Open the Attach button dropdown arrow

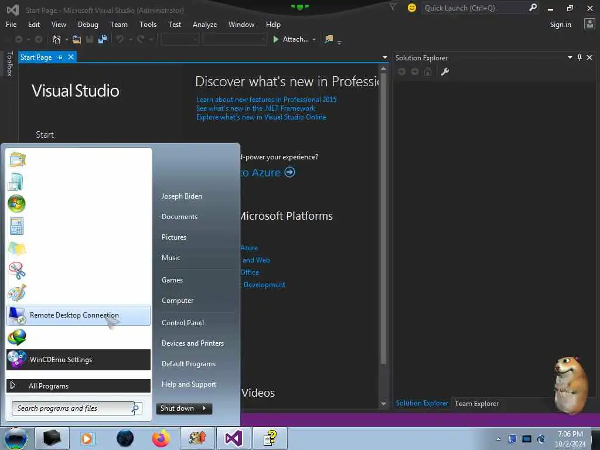tap(314, 39)
